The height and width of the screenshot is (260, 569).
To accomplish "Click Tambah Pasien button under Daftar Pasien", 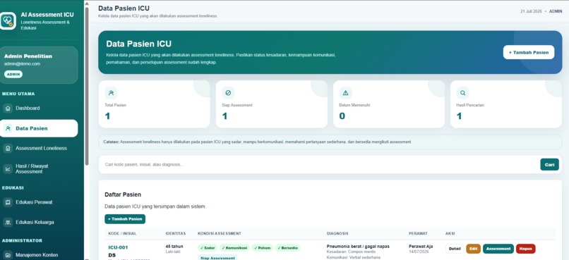I will tap(125, 219).
